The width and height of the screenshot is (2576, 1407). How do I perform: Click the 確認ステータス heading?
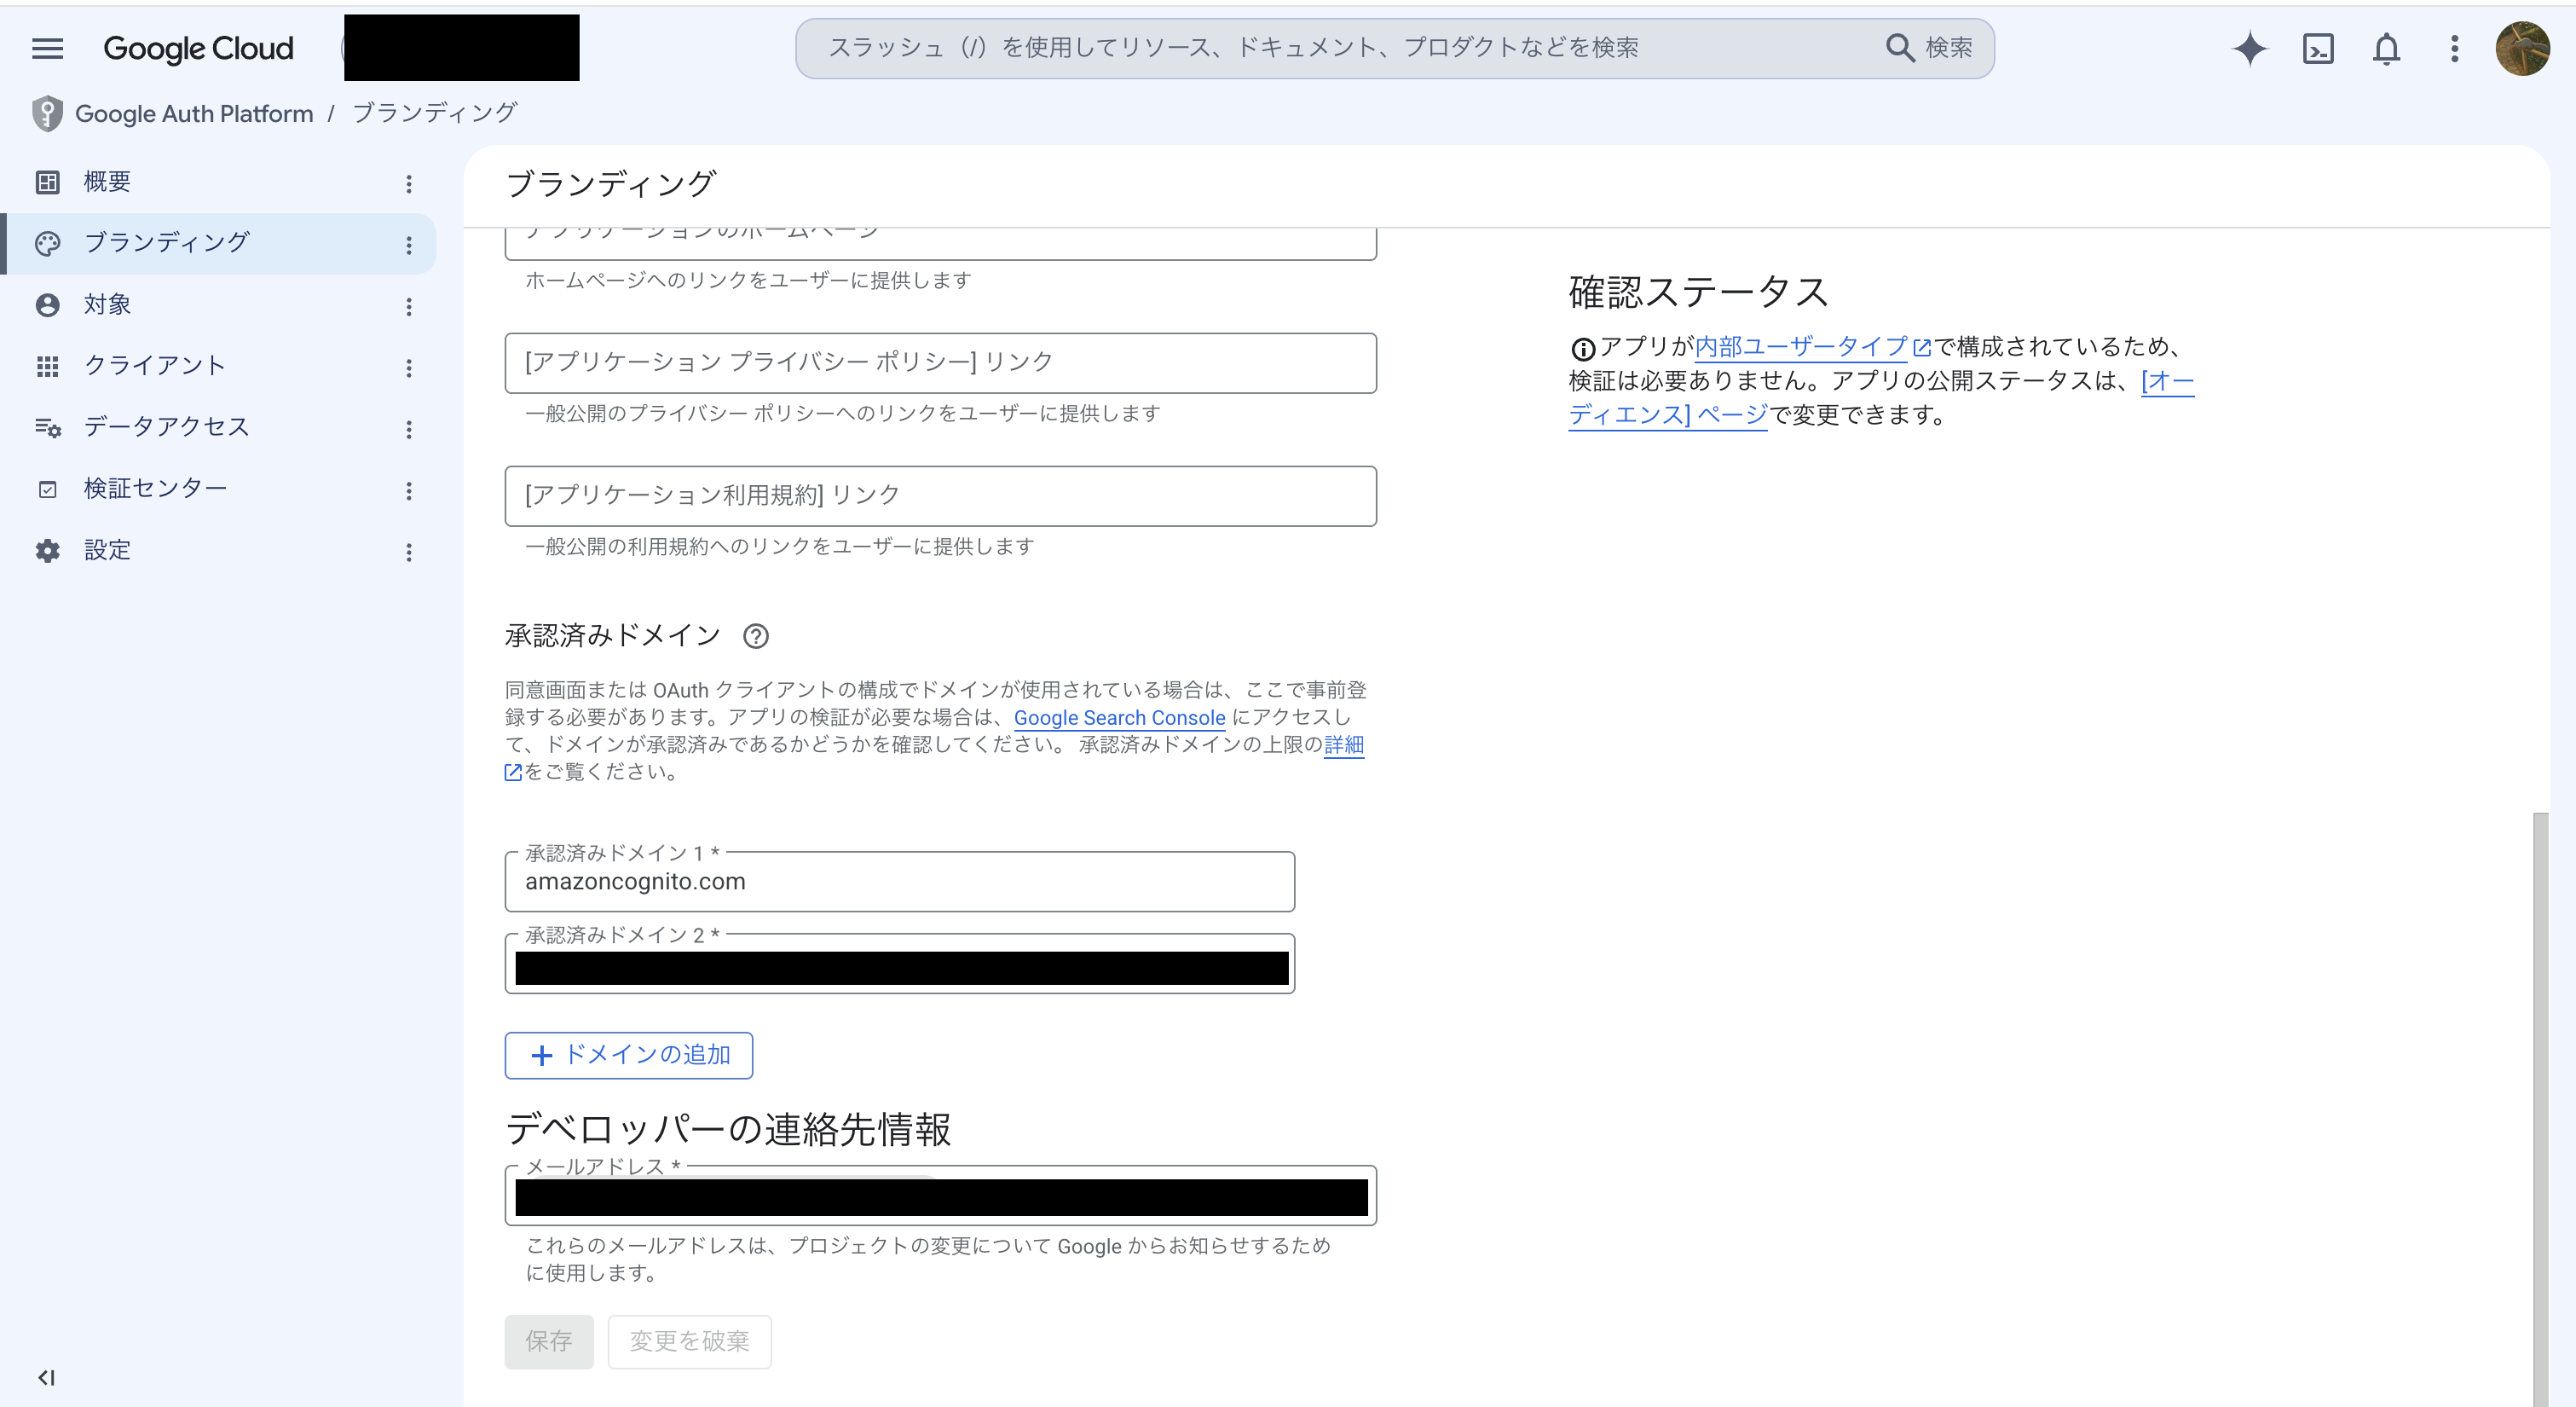tap(1698, 292)
